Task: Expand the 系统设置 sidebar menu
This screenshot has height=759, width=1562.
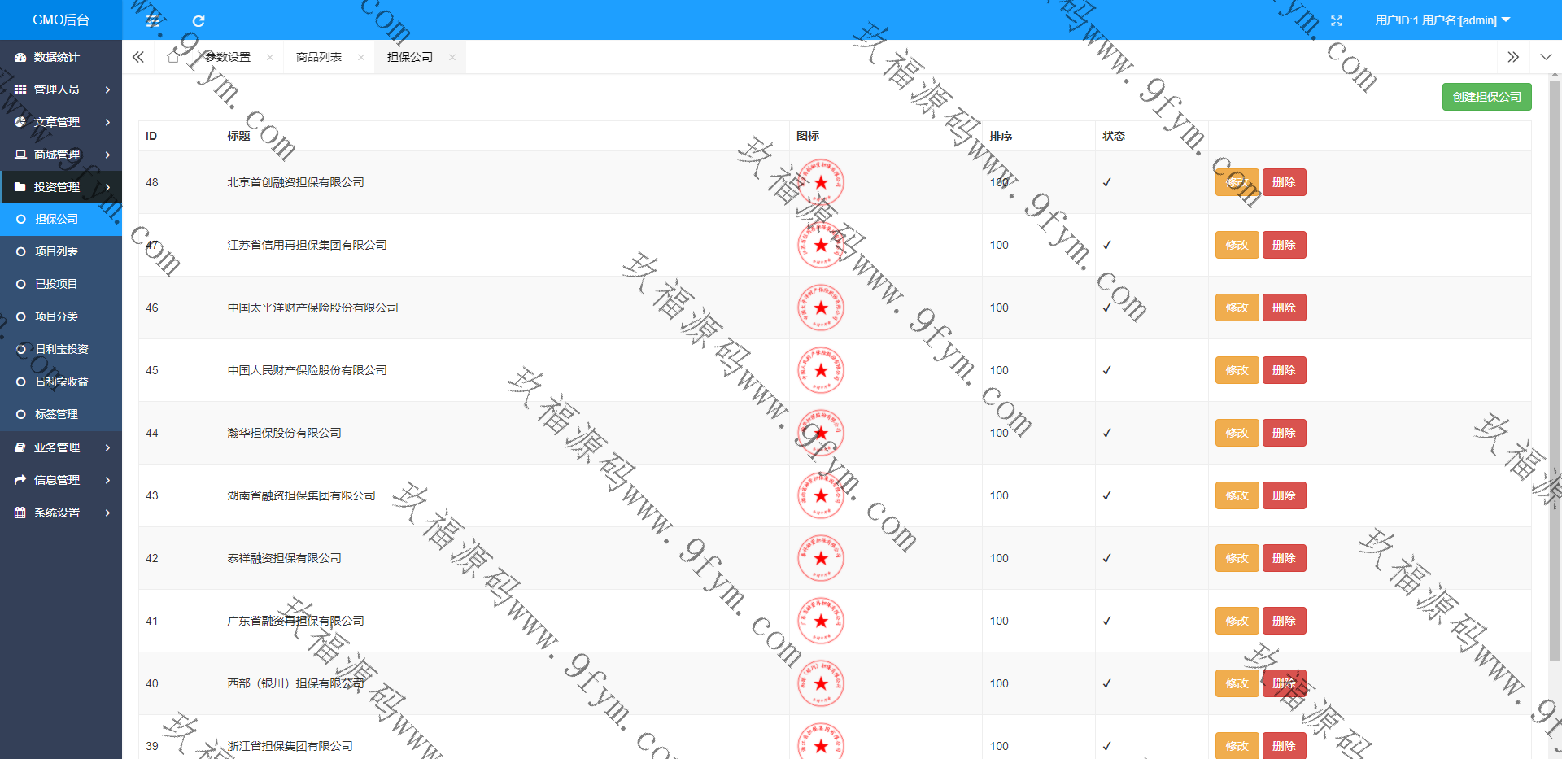Action: coord(61,513)
